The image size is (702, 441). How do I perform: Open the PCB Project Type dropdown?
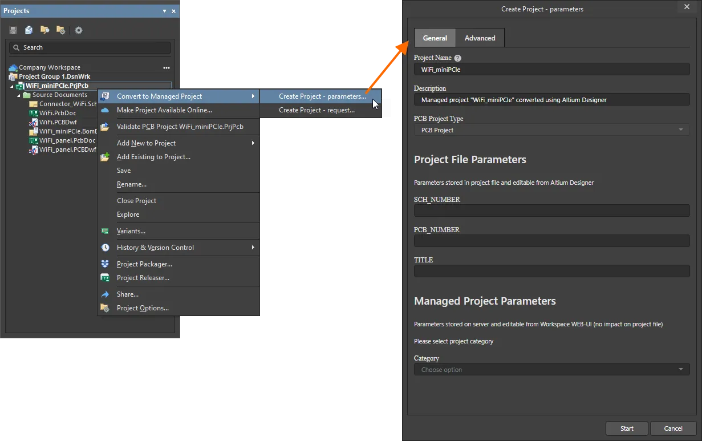552,130
